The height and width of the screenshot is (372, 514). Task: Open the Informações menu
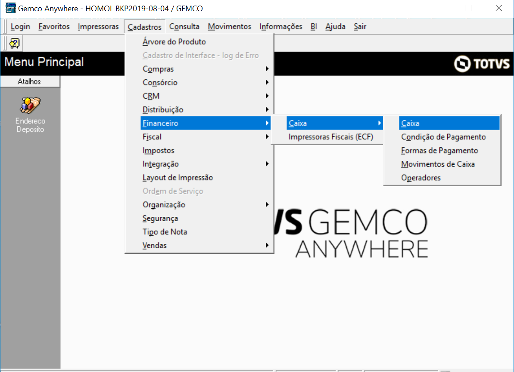281,27
